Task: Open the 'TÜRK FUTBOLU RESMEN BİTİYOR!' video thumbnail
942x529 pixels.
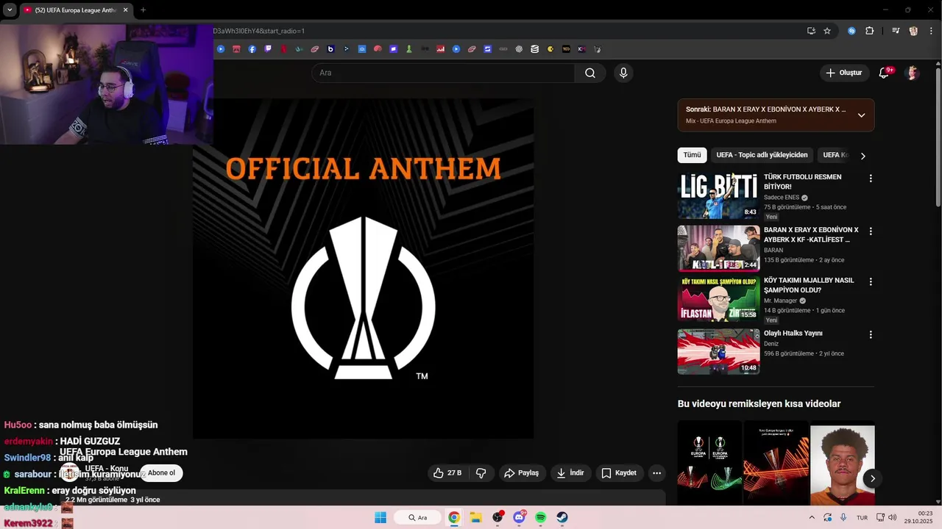Action: coord(718,196)
